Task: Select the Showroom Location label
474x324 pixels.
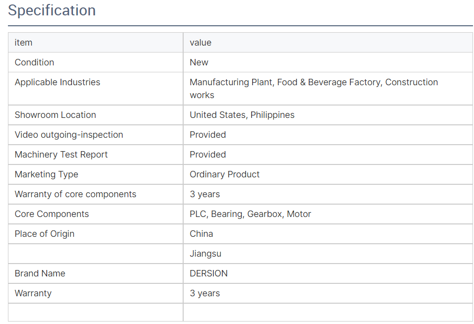Action: [x=55, y=115]
